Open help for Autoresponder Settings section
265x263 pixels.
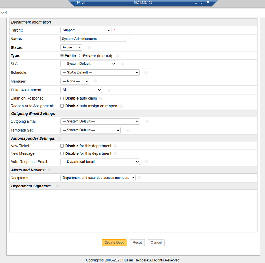tap(59, 138)
